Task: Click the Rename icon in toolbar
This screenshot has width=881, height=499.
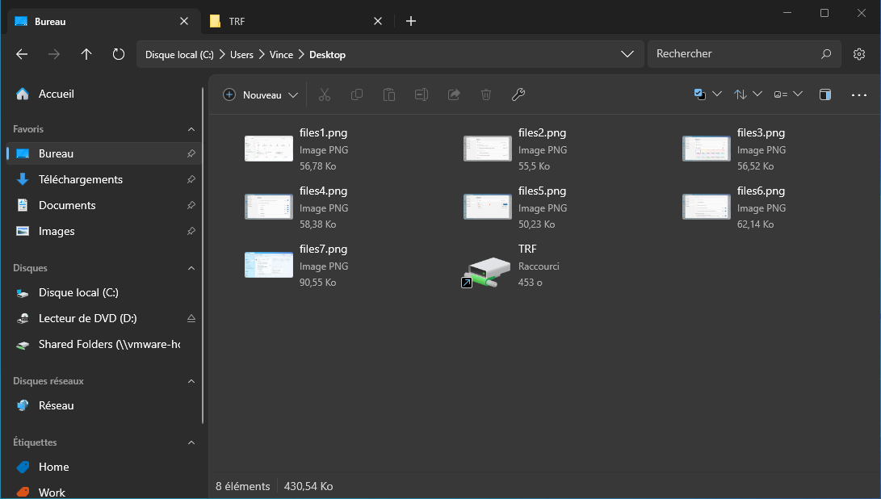Action: 422,94
